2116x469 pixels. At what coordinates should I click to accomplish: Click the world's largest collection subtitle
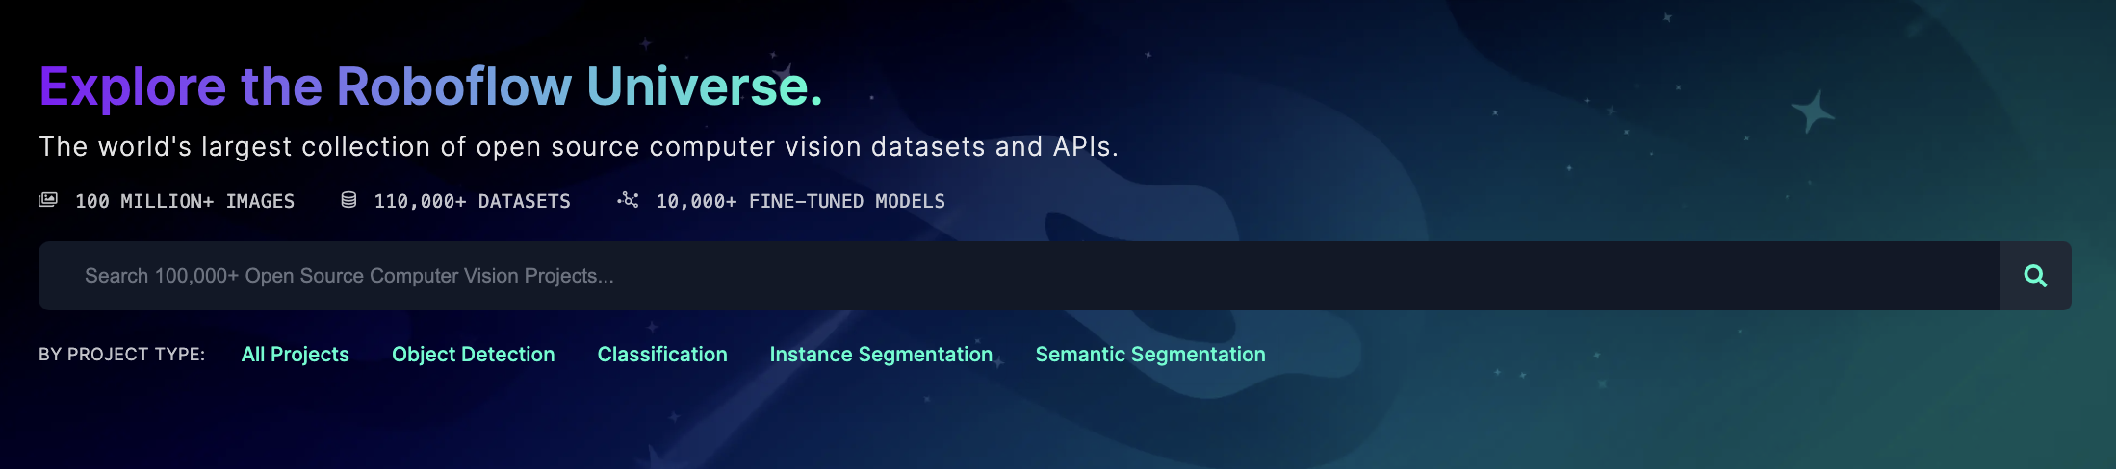tap(579, 147)
